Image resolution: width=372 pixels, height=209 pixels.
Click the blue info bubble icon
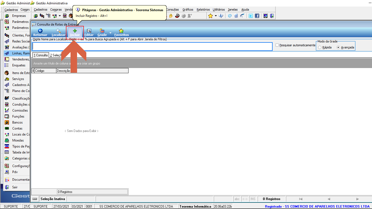[x=221, y=16]
